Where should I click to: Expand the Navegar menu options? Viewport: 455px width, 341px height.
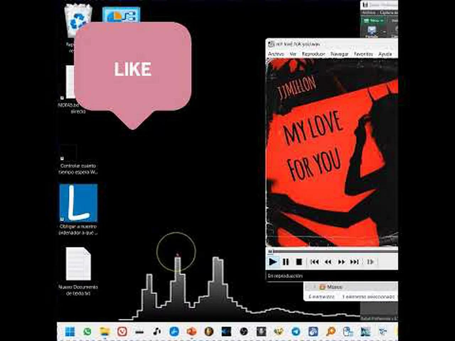(x=339, y=54)
